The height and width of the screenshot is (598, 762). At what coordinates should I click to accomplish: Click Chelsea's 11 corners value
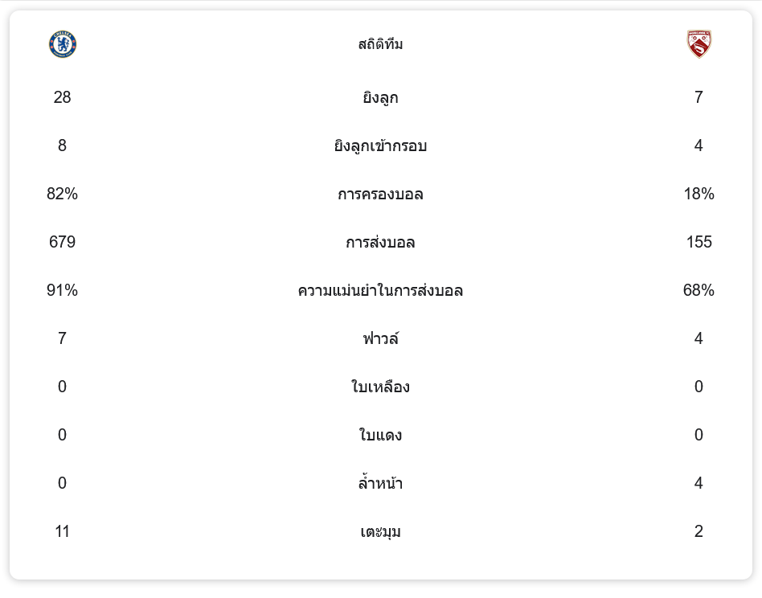coord(63,531)
